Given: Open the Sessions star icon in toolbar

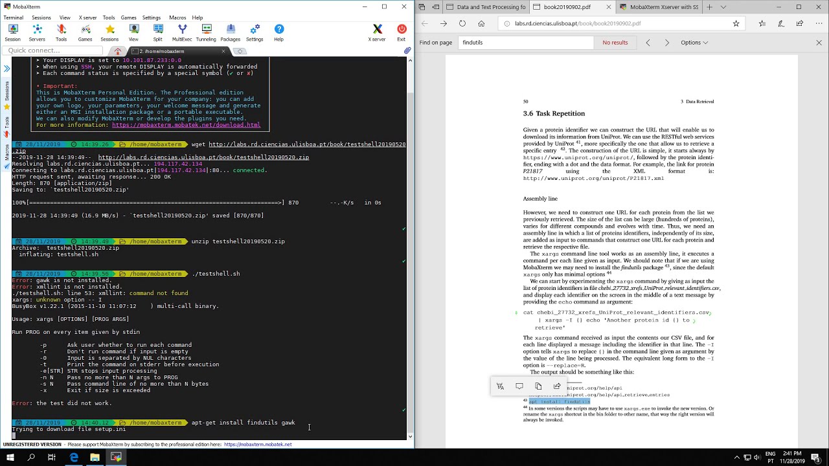Looking at the screenshot, I should pyautogui.click(x=109, y=33).
